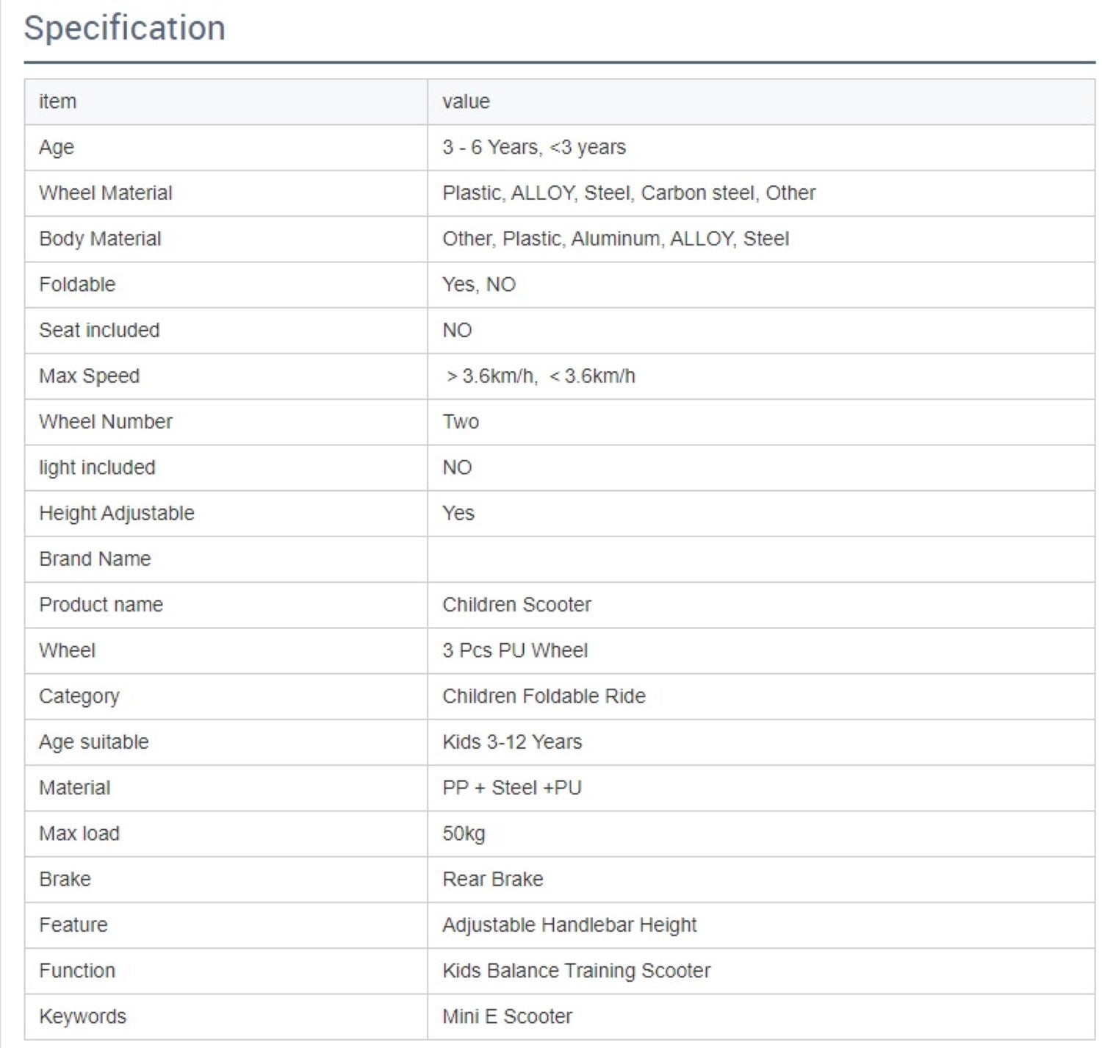Screen dimensions: 1102x1048
Task: Select the 'item' column header
Action: point(57,101)
